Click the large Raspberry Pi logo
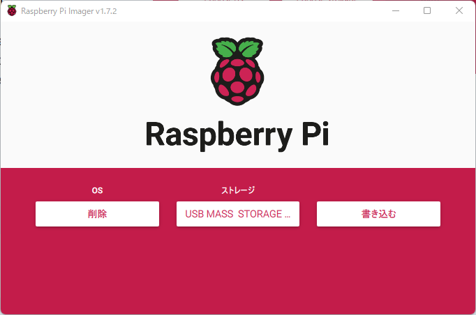The image size is (476, 315). click(x=237, y=72)
